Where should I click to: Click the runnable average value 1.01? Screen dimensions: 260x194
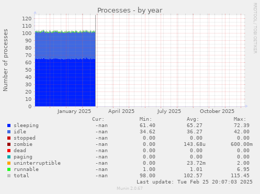pos(196,169)
